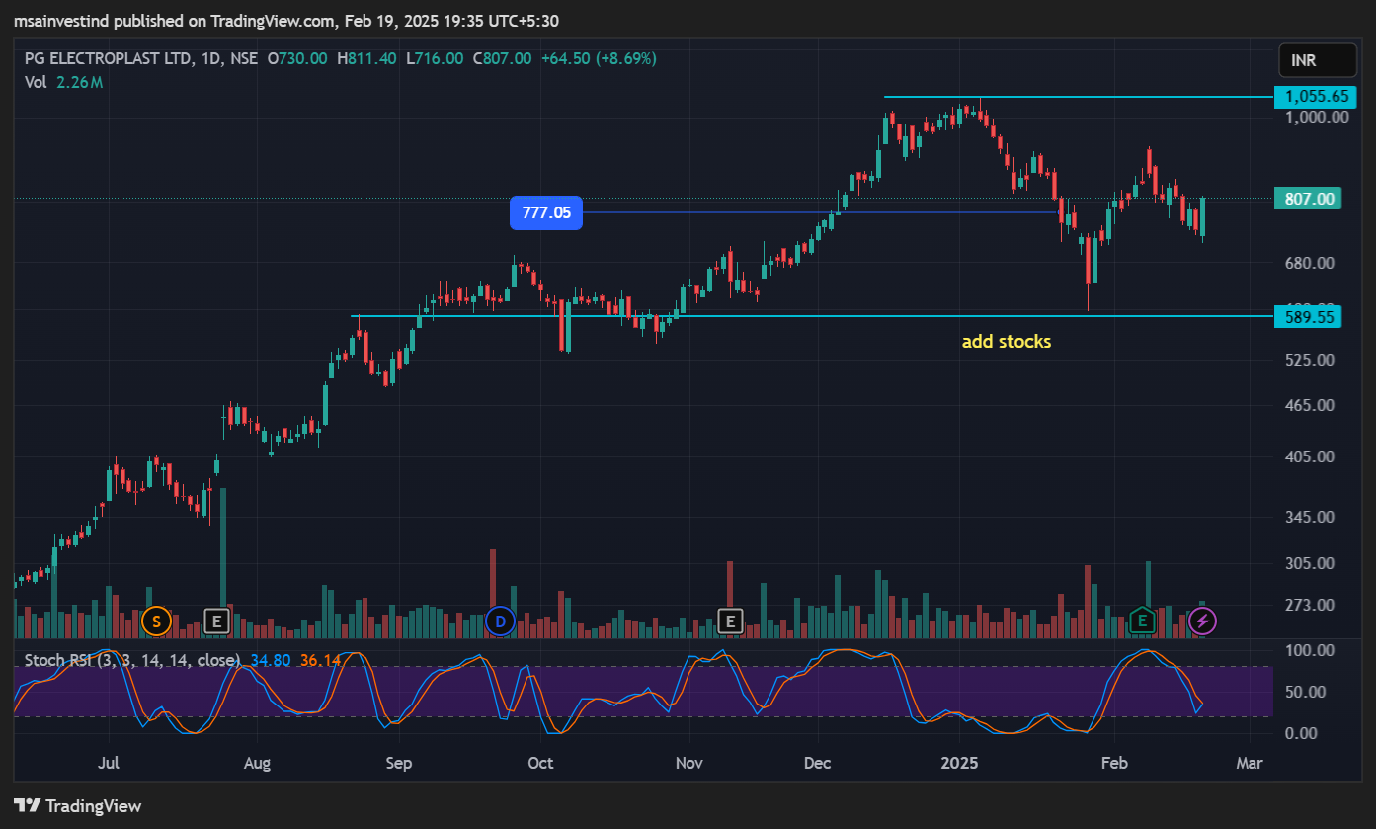Open the INR currency selector
Screen dimensions: 1376x829
click(1317, 61)
